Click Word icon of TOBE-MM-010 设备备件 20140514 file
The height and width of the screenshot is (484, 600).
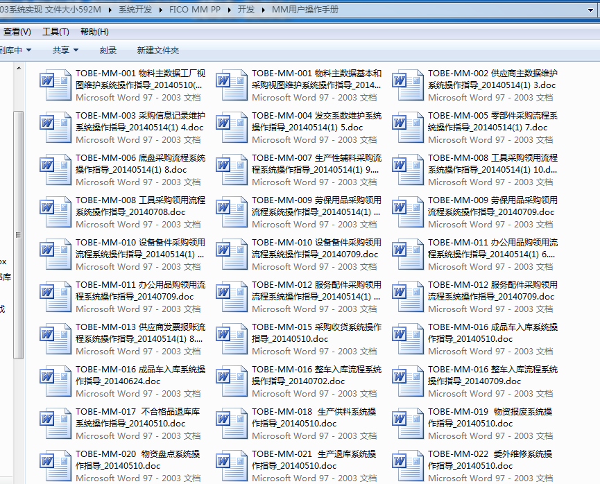click(x=55, y=254)
